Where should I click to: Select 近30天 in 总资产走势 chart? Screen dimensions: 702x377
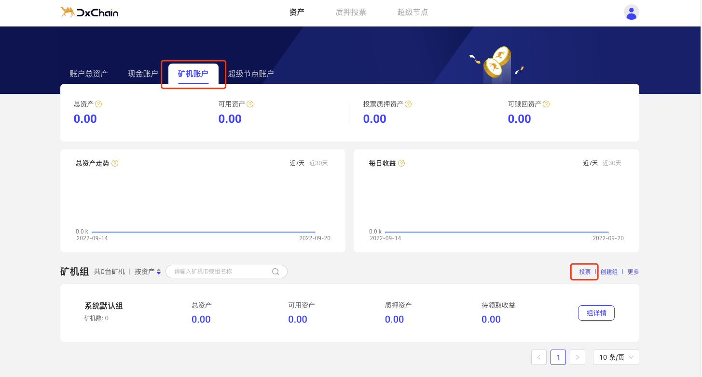tap(318, 163)
